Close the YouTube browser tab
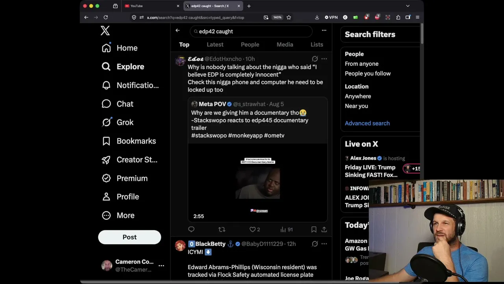The height and width of the screenshot is (284, 504). coord(178,6)
